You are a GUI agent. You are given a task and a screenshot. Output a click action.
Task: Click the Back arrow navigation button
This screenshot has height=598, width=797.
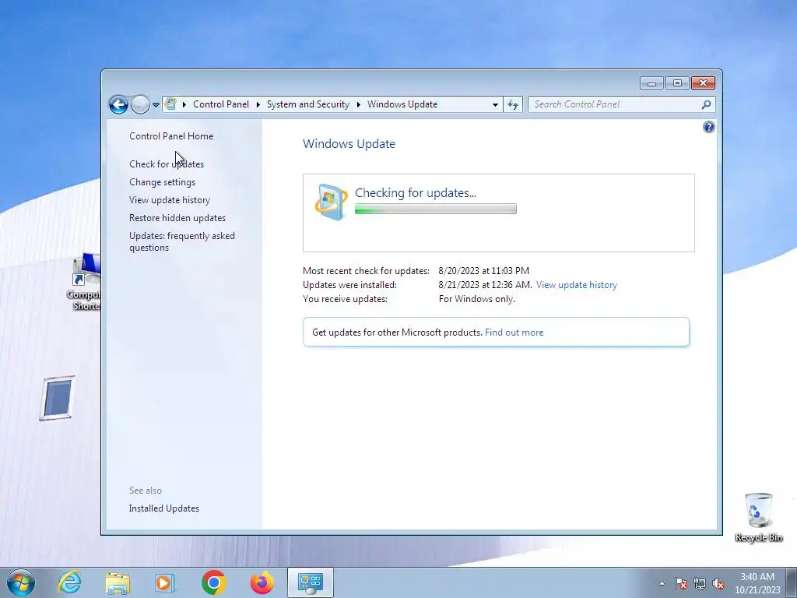(x=118, y=105)
